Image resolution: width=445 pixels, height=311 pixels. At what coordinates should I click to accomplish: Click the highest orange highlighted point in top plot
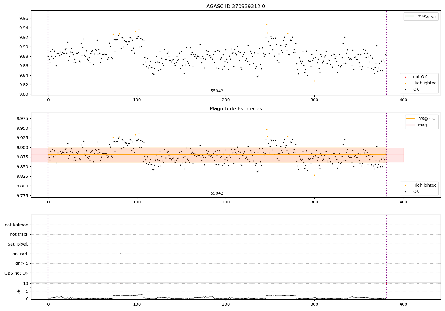pyautogui.click(x=267, y=25)
